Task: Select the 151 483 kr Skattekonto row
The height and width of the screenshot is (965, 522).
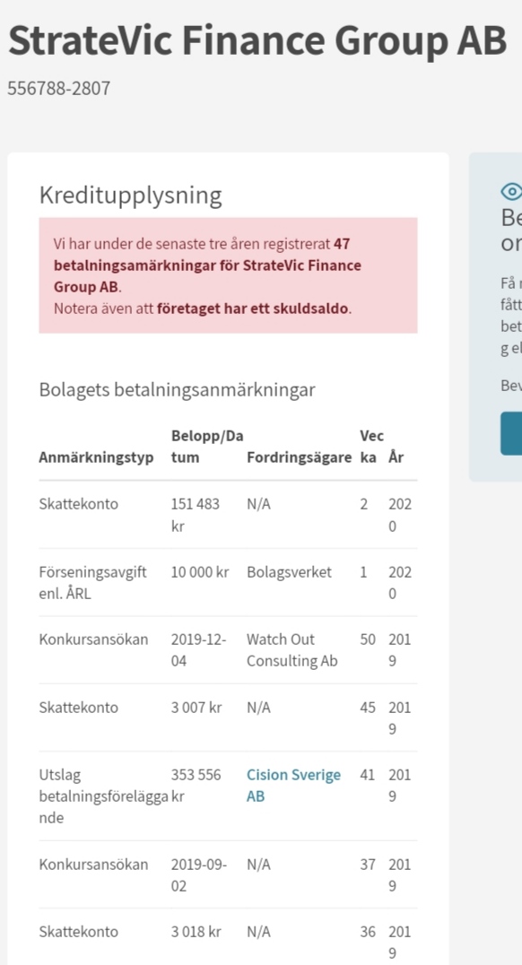Action: point(228,515)
